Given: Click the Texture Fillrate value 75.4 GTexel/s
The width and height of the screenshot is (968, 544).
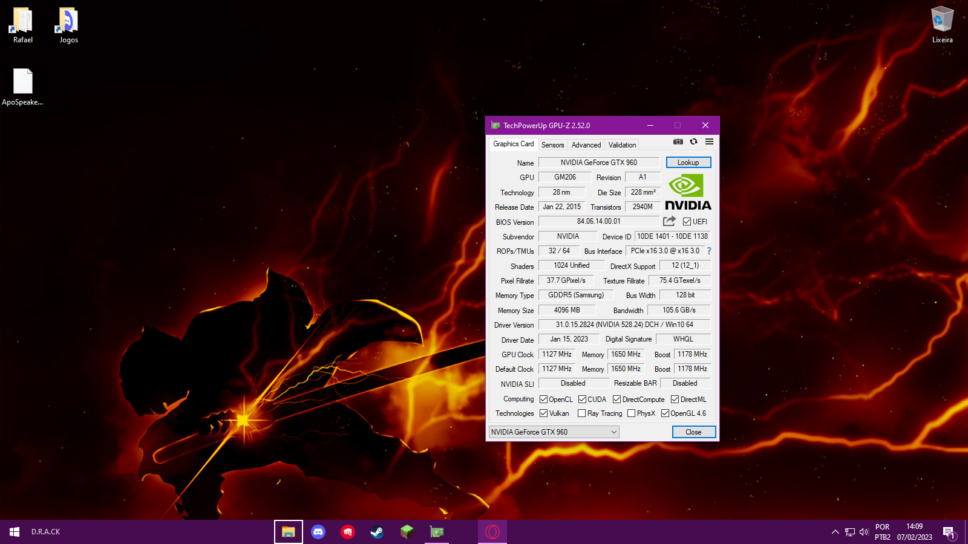Looking at the screenshot, I should 680,280.
